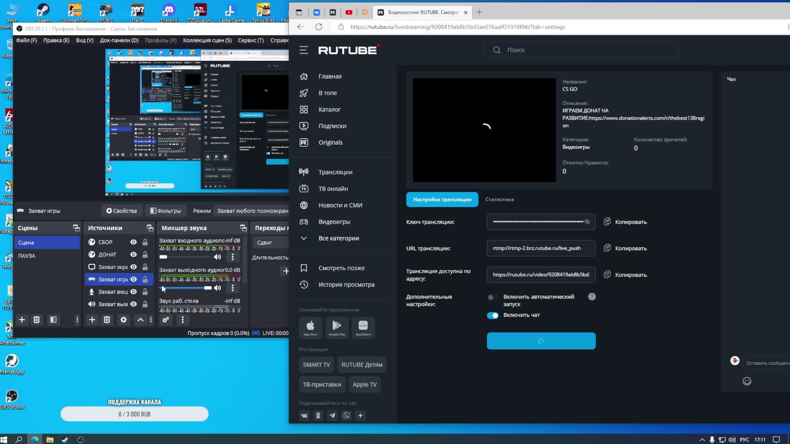Open RUTUBE hamburger menu

(304, 50)
